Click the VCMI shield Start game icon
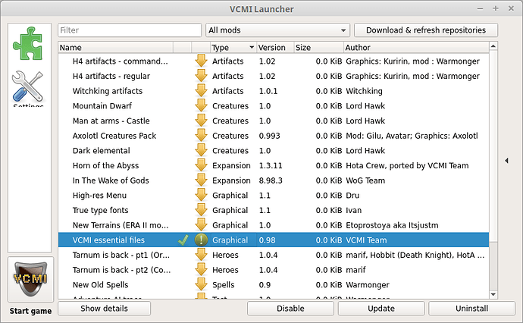 click(30, 279)
